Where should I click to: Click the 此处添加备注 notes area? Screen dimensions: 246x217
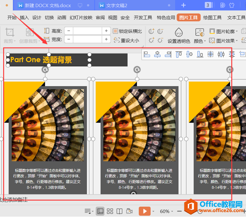14,200
